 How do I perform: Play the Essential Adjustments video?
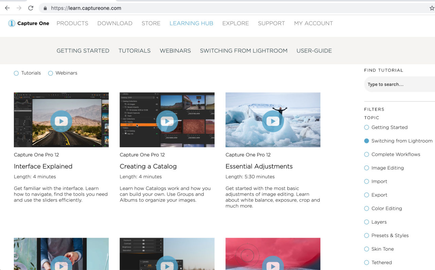(x=273, y=121)
